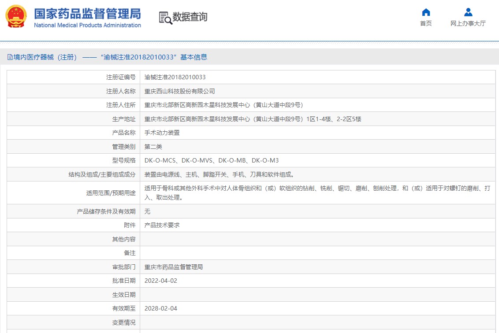Click the national emblem logo
Screen dimensions: 499x333
click(x=16, y=17)
